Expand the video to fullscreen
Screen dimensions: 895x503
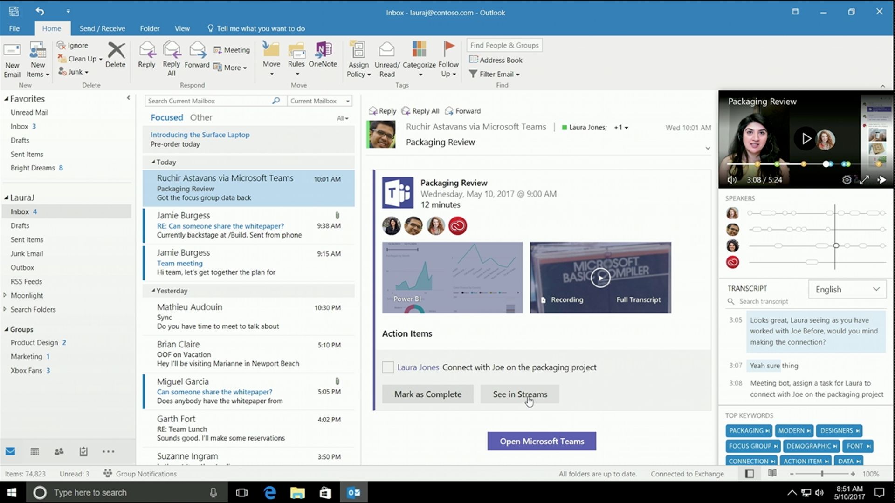864,180
